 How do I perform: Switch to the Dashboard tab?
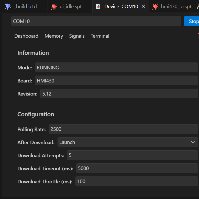[26, 36]
